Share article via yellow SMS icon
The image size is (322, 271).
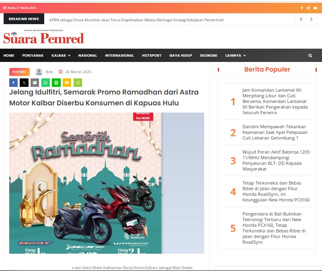pos(67,82)
